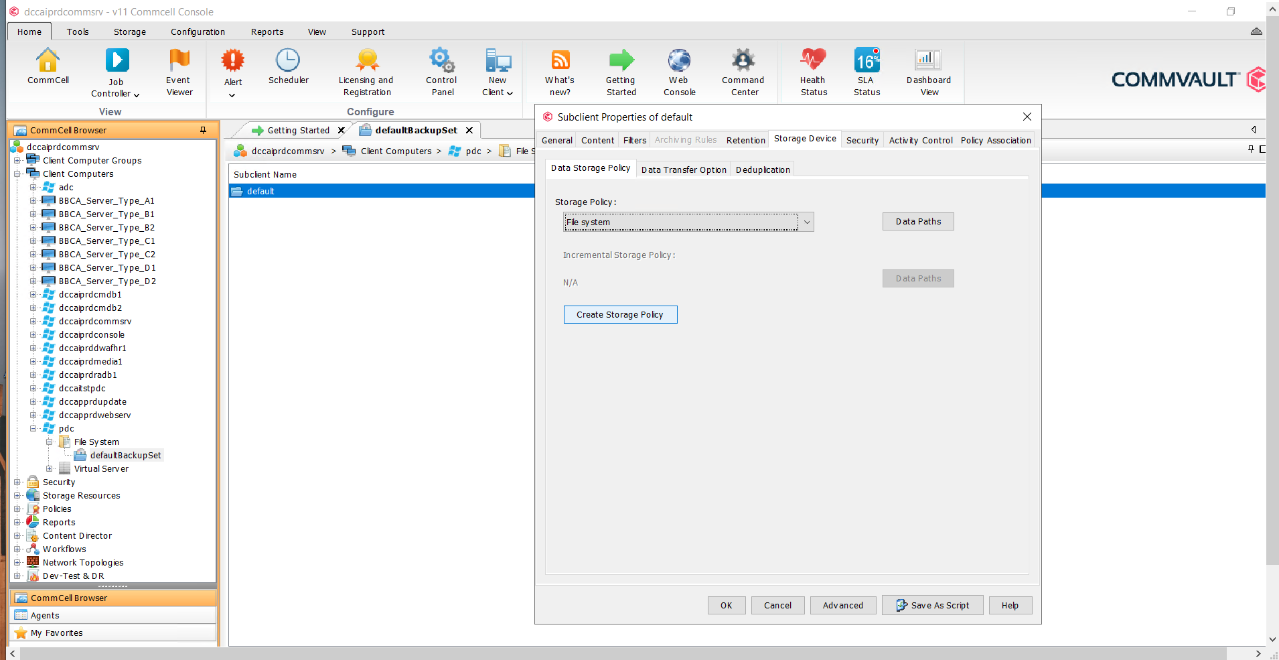This screenshot has width=1279, height=660.
Task: Switch to the Retention tab
Action: [745, 140]
